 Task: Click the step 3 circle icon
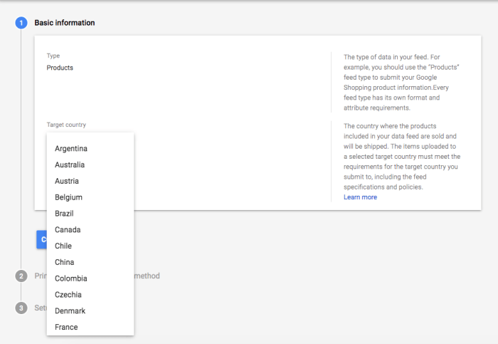coord(21,308)
